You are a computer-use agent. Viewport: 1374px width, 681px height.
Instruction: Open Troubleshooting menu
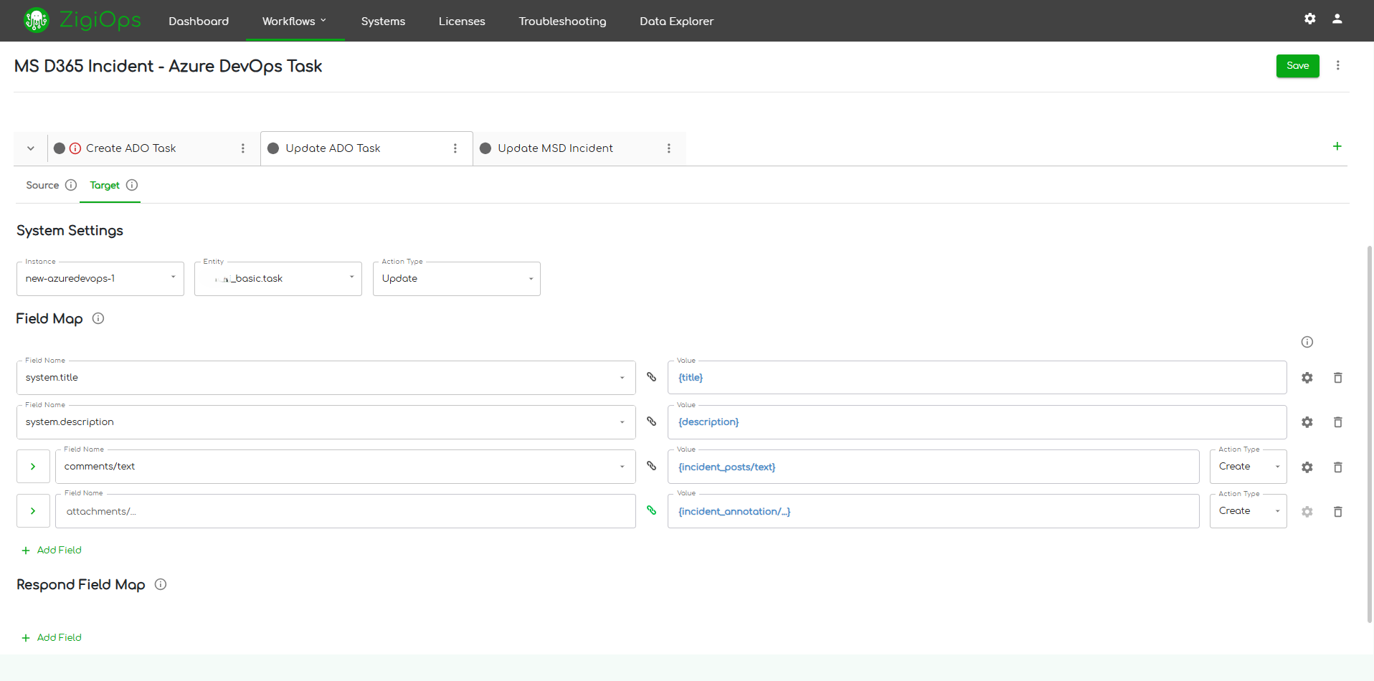point(562,21)
